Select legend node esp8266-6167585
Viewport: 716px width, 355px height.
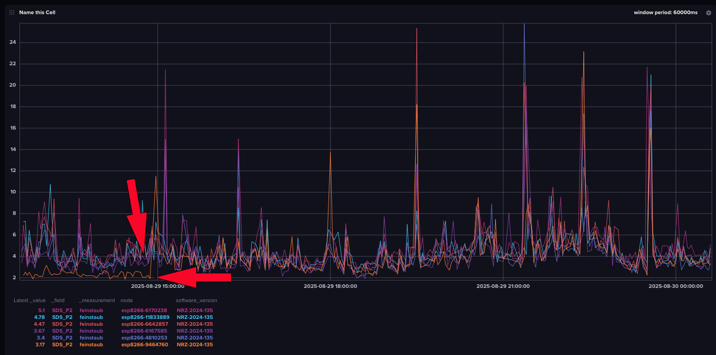[144, 331]
